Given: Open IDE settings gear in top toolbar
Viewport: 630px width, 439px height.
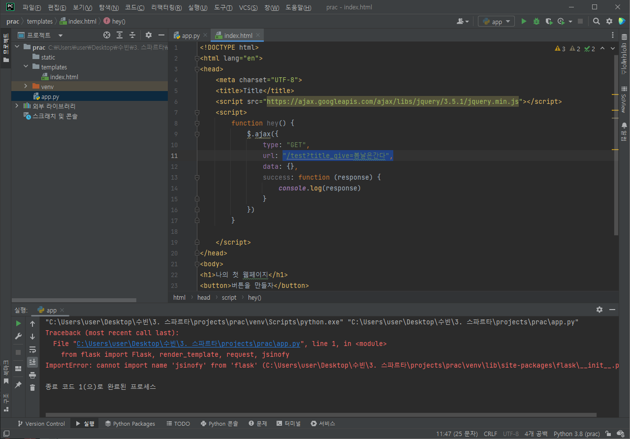Looking at the screenshot, I should 609,22.
